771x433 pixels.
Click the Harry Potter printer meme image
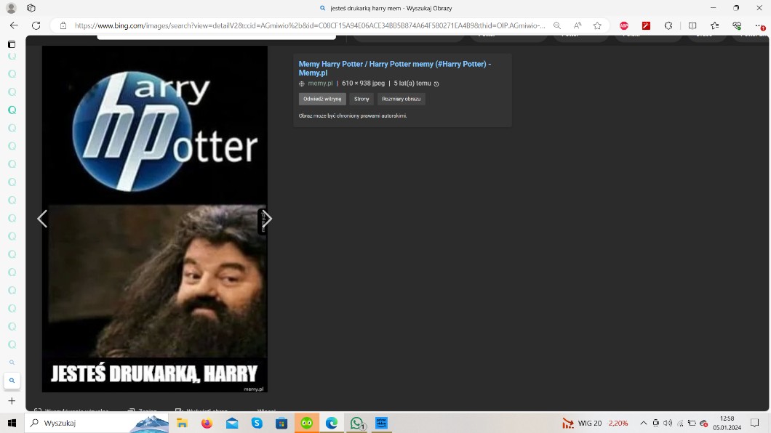[x=154, y=218]
